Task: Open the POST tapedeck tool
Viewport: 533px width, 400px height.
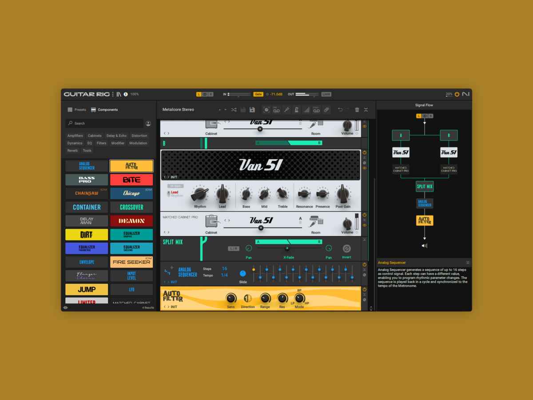Action: click(x=316, y=110)
